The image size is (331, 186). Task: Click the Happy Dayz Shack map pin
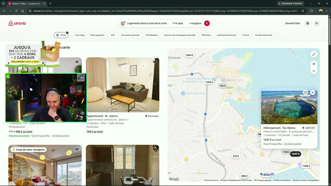coord(240,99)
